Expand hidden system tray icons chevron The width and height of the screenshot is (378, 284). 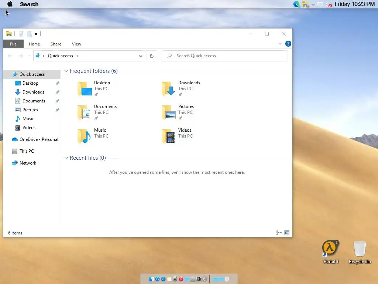(x=313, y=4)
